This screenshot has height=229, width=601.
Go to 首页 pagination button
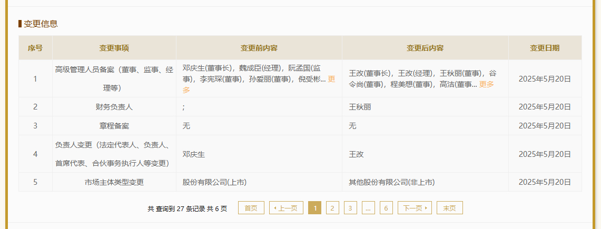tap(251, 208)
